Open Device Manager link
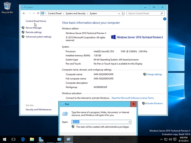This screenshot has width=191, height=143. tap(34, 28)
